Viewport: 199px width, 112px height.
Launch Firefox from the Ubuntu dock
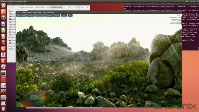pyautogui.click(x=3, y=18)
